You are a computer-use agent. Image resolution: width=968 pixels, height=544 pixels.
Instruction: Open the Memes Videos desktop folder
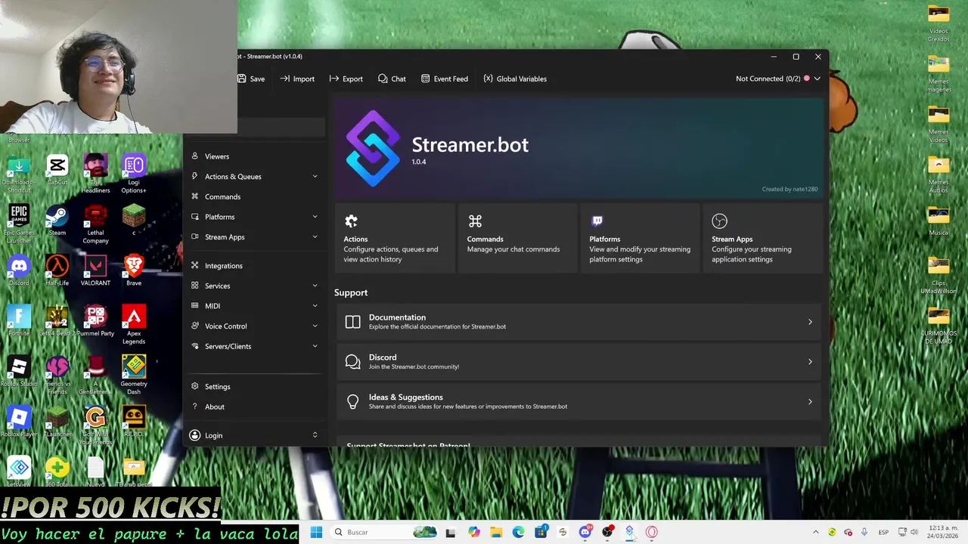939,124
